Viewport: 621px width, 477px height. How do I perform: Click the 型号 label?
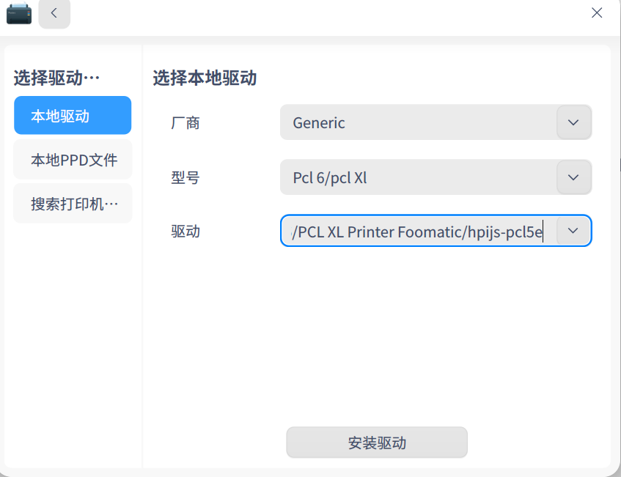click(185, 177)
